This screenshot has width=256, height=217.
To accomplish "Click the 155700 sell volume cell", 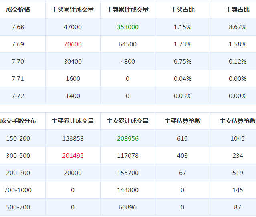I will (x=128, y=173).
